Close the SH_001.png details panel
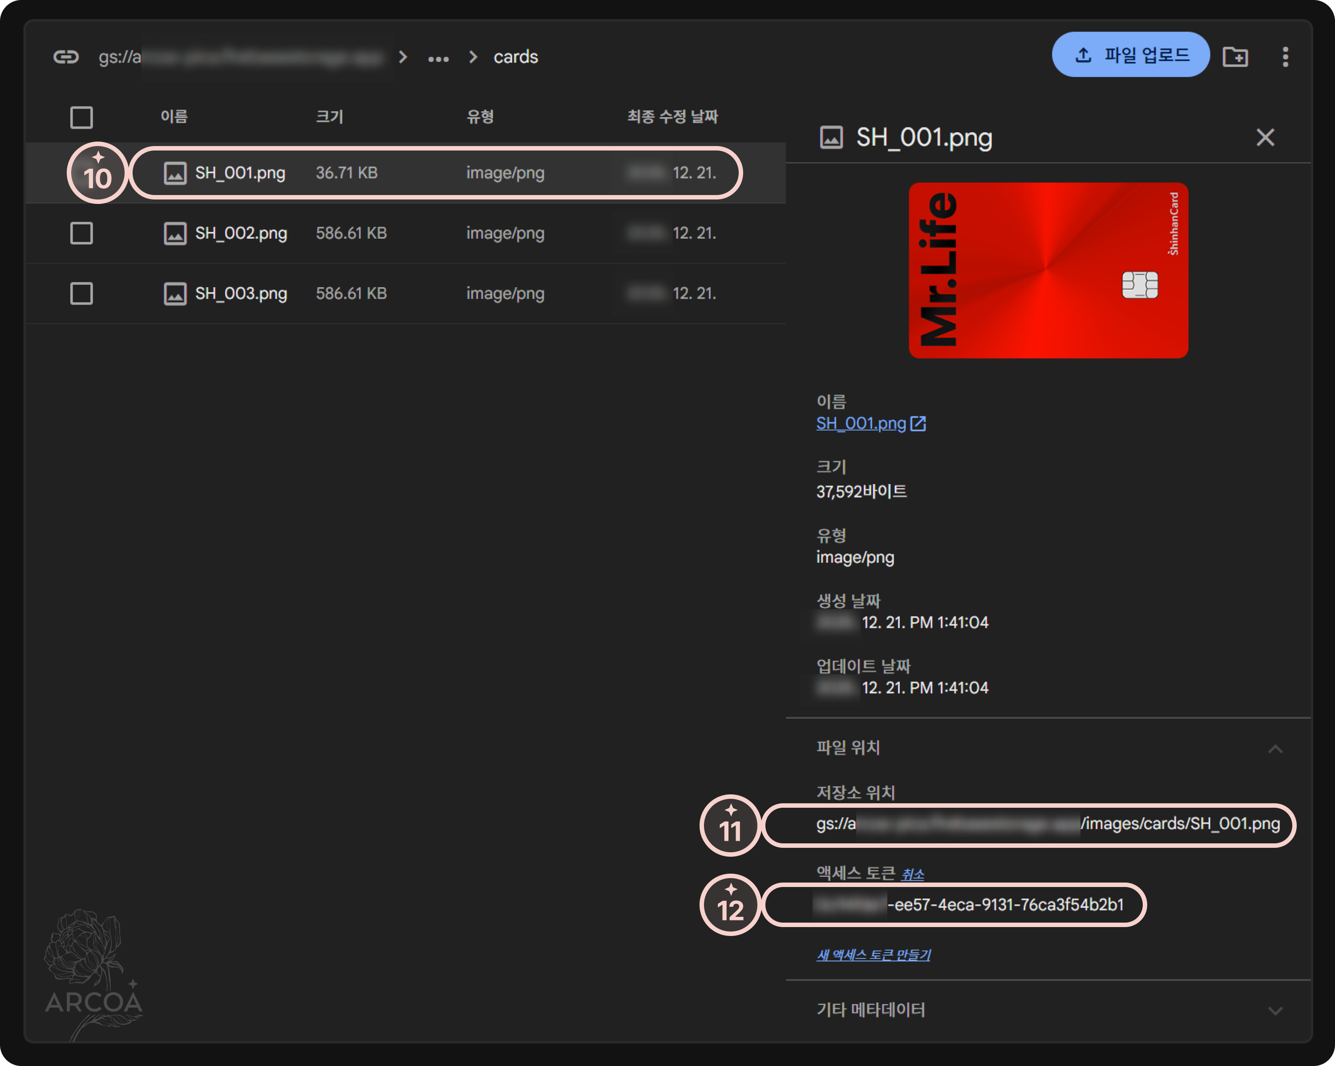The width and height of the screenshot is (1335, 1066). (1265, 137)
